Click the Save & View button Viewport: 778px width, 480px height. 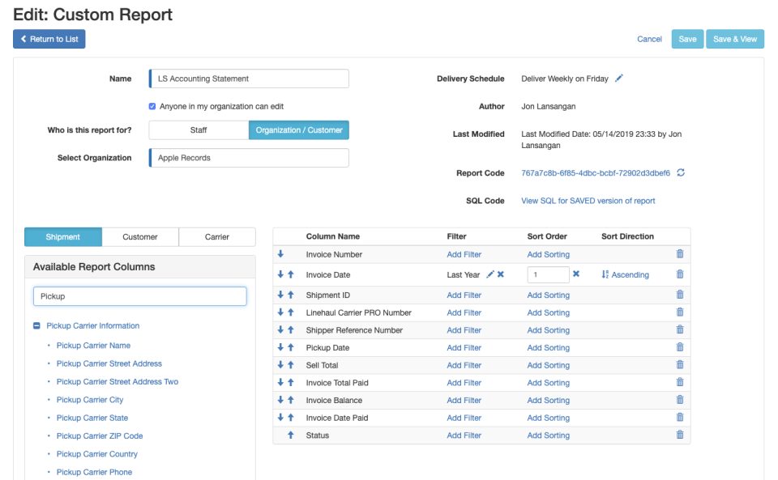click(x=735, y=39)
